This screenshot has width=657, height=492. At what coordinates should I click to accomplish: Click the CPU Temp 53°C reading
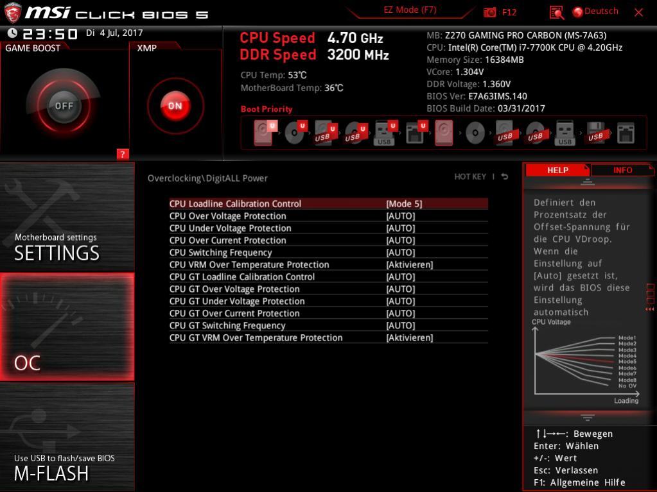pyautogui.click(x=274, y=75)
